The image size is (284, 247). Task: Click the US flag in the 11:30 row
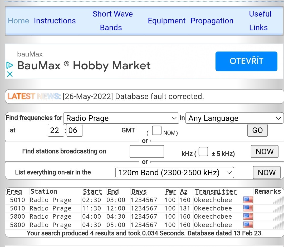coord(248,208)
